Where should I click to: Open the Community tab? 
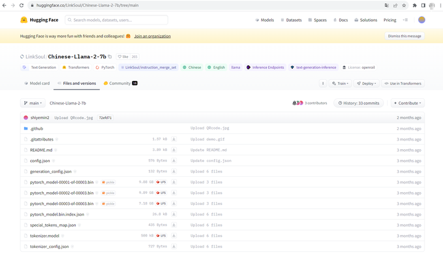[x=121, y=83]
